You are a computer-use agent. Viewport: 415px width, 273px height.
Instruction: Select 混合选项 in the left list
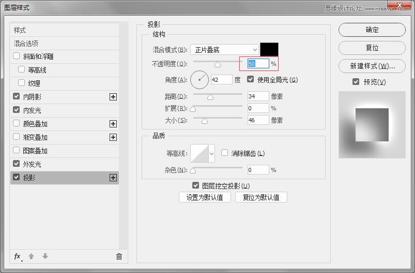click(64, 43)
